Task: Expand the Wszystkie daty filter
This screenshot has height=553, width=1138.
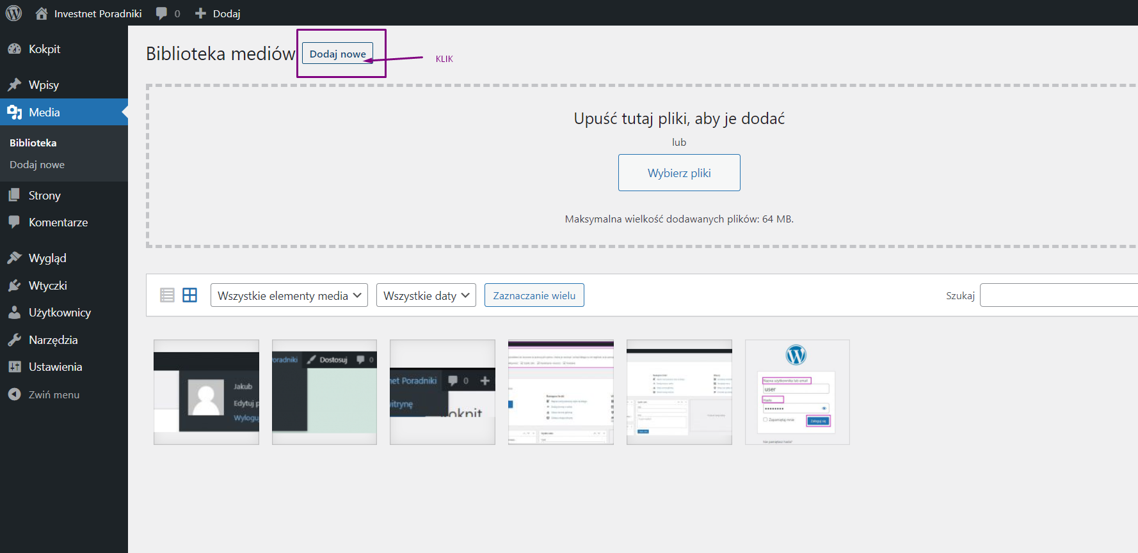Action: click(x=426, y=295)
